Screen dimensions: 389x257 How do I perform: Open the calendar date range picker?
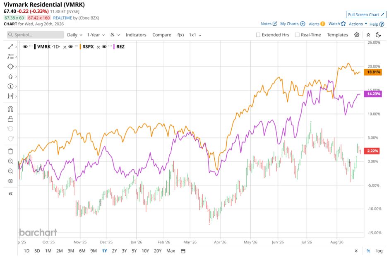pyautogui.click(x=183, y=251)
